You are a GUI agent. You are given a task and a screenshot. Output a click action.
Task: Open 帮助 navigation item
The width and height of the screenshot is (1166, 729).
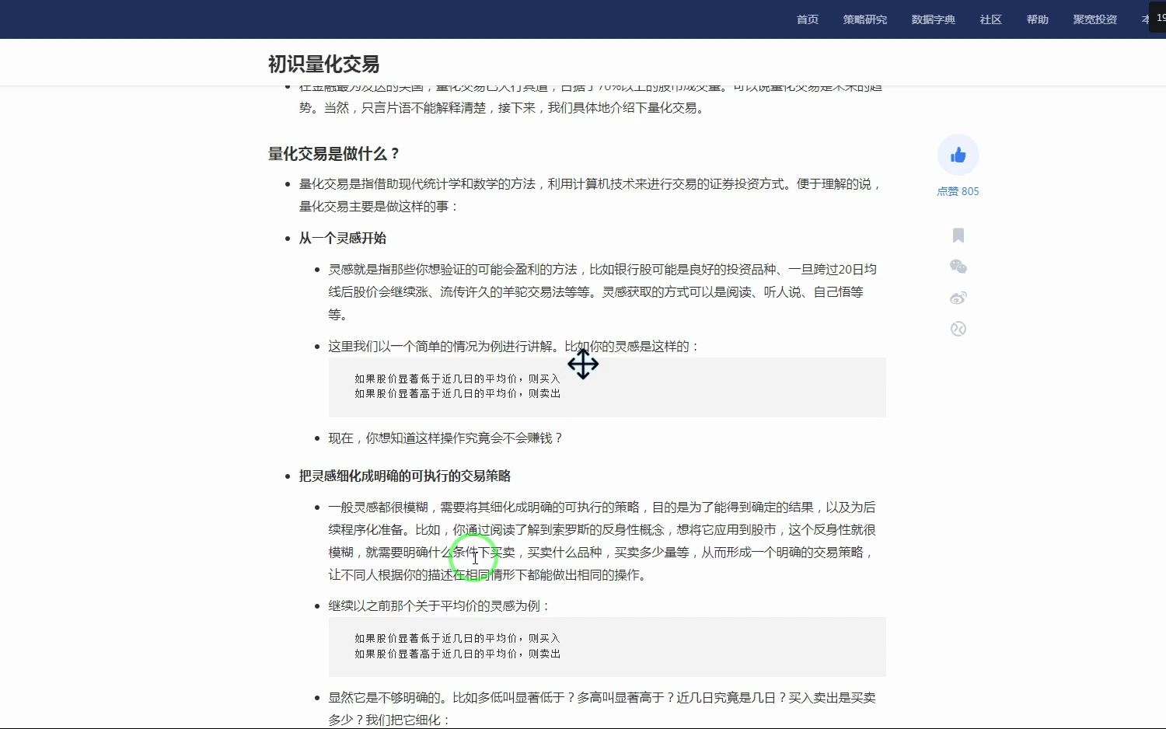pyautogui.click(x=1038, y=19)
